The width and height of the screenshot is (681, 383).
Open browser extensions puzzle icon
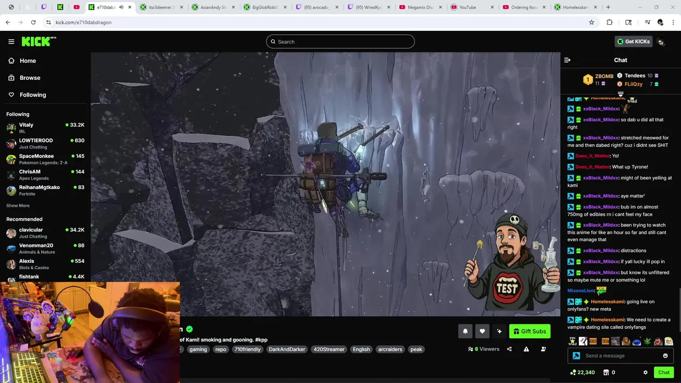pos(610,22)
